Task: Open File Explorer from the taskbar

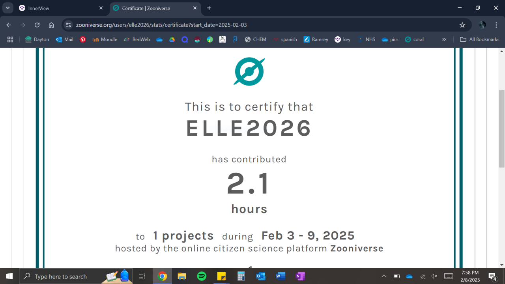Action: pyautogui.click(x=182, y=276)
